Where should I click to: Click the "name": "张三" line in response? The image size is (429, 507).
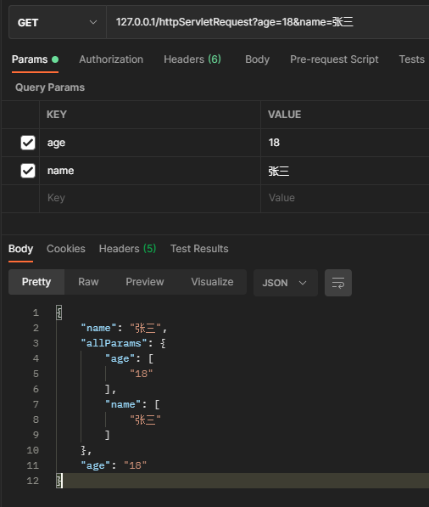(x=124, y=328)
